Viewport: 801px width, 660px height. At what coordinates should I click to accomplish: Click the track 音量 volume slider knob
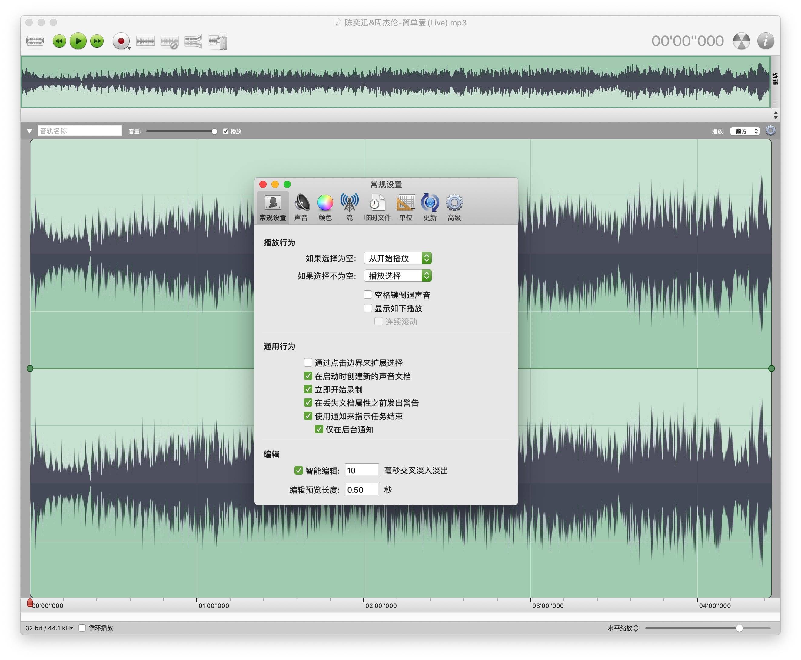click(x=214, y=132)
